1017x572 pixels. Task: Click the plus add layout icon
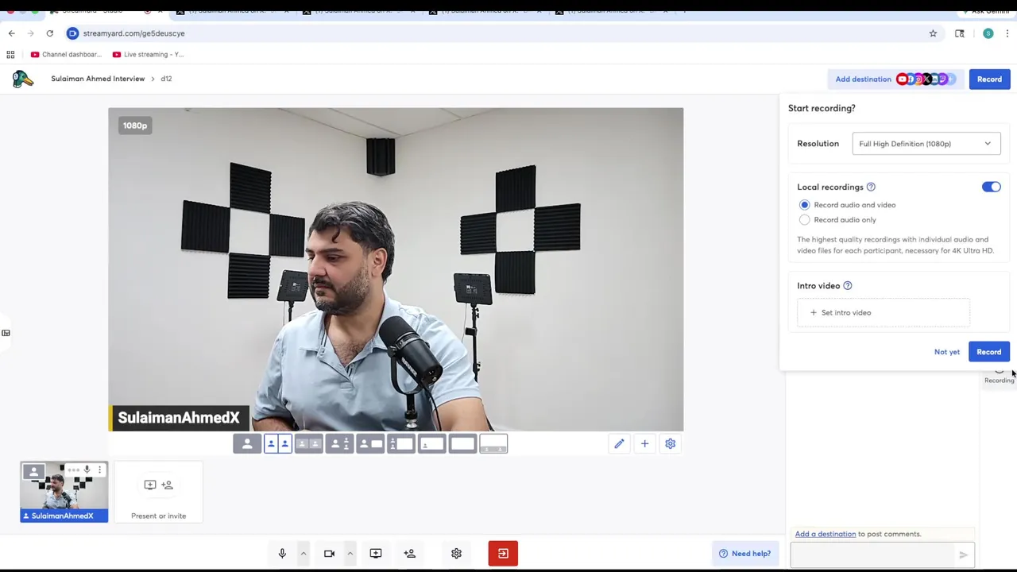tap(644, 444)
